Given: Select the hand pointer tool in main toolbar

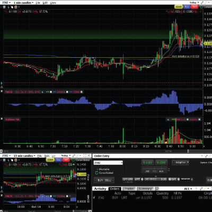Looking at the screenshot, I should (12, 7).
